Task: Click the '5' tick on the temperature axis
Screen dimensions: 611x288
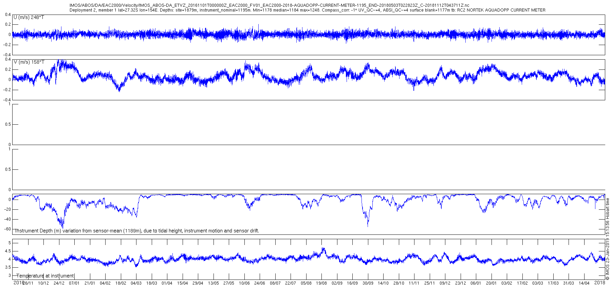Action: pos(10,243)
